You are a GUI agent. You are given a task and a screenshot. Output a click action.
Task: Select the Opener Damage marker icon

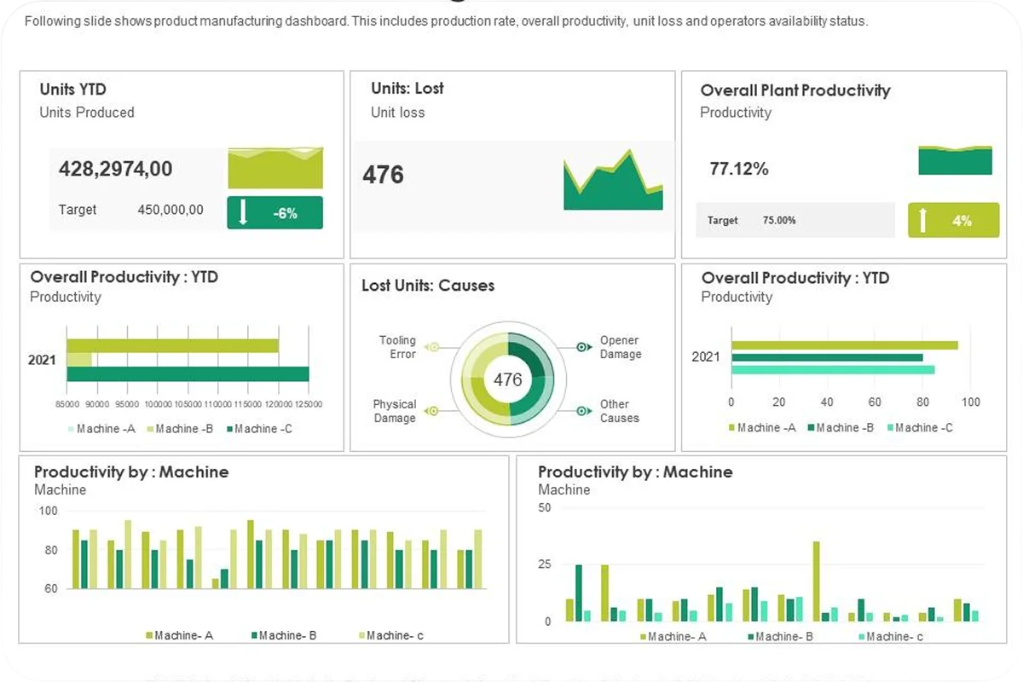click(583, 347)
